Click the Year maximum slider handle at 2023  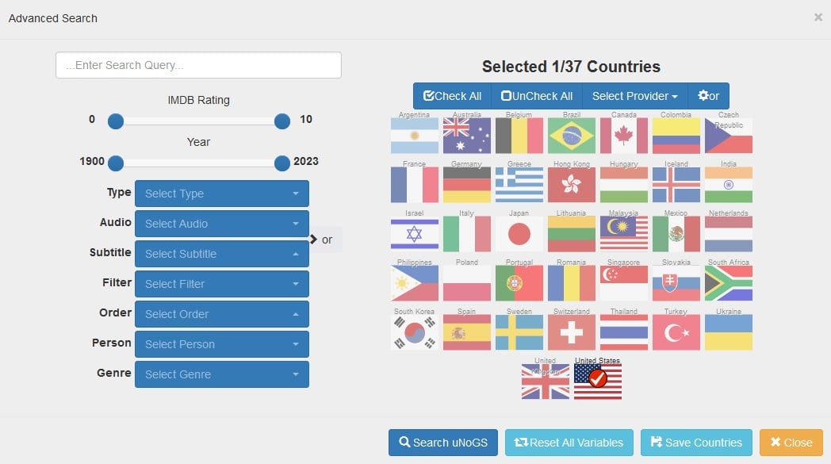(x=282, y=163)
